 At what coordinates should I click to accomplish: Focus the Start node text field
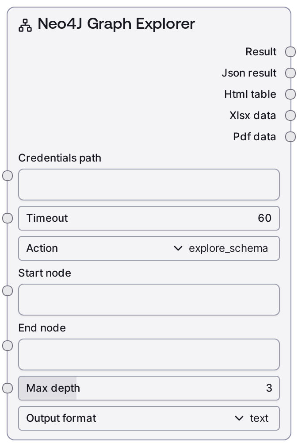(x=149, y=300)
